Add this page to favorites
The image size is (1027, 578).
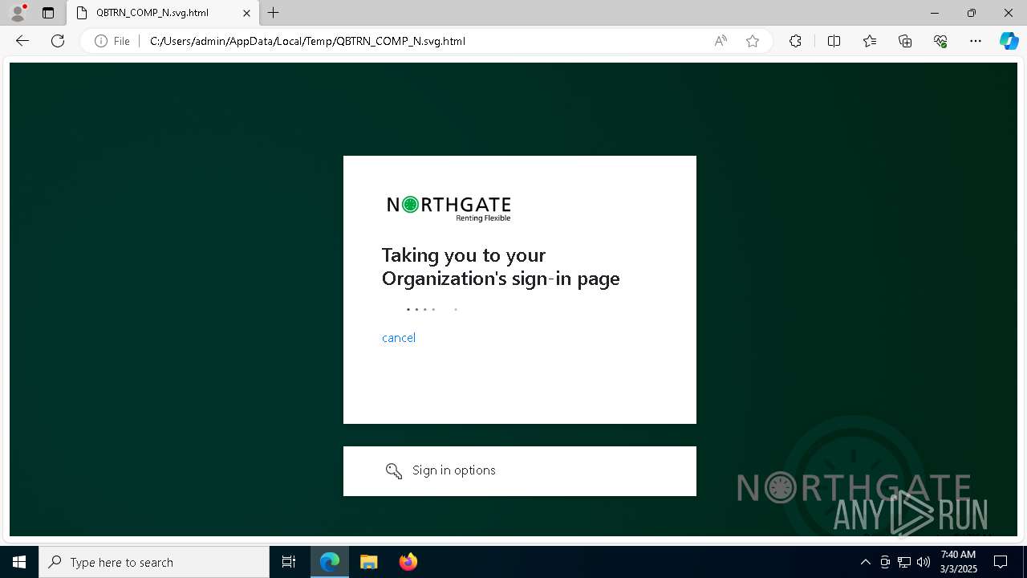pos(753,41)
